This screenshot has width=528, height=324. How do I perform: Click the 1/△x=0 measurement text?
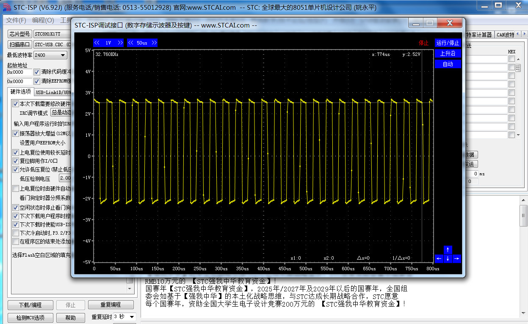[x=401, y=258]
